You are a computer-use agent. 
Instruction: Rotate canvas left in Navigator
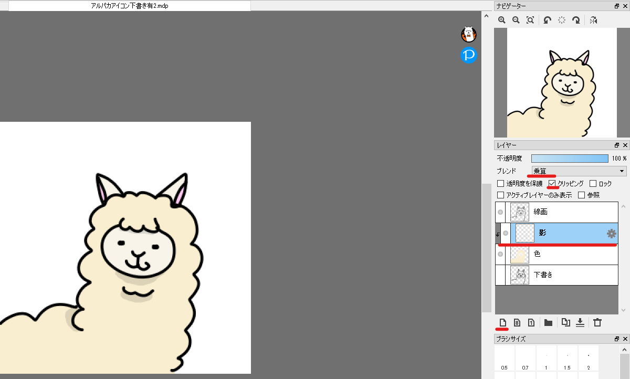click(x=547, y=20)
